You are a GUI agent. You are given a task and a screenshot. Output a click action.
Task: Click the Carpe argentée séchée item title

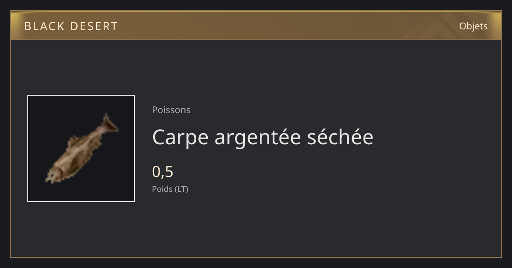tap(262, 137)
